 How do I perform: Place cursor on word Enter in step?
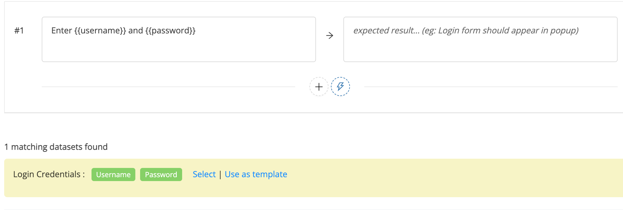[x=62, y=30]
